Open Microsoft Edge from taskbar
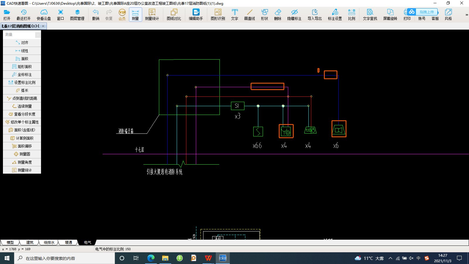Screen dimensions: 469x264 pos(151,258)
